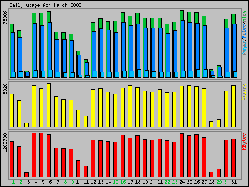
Task: Select the red KBytes bar for day 31
Action: click(x=233, y=158)
